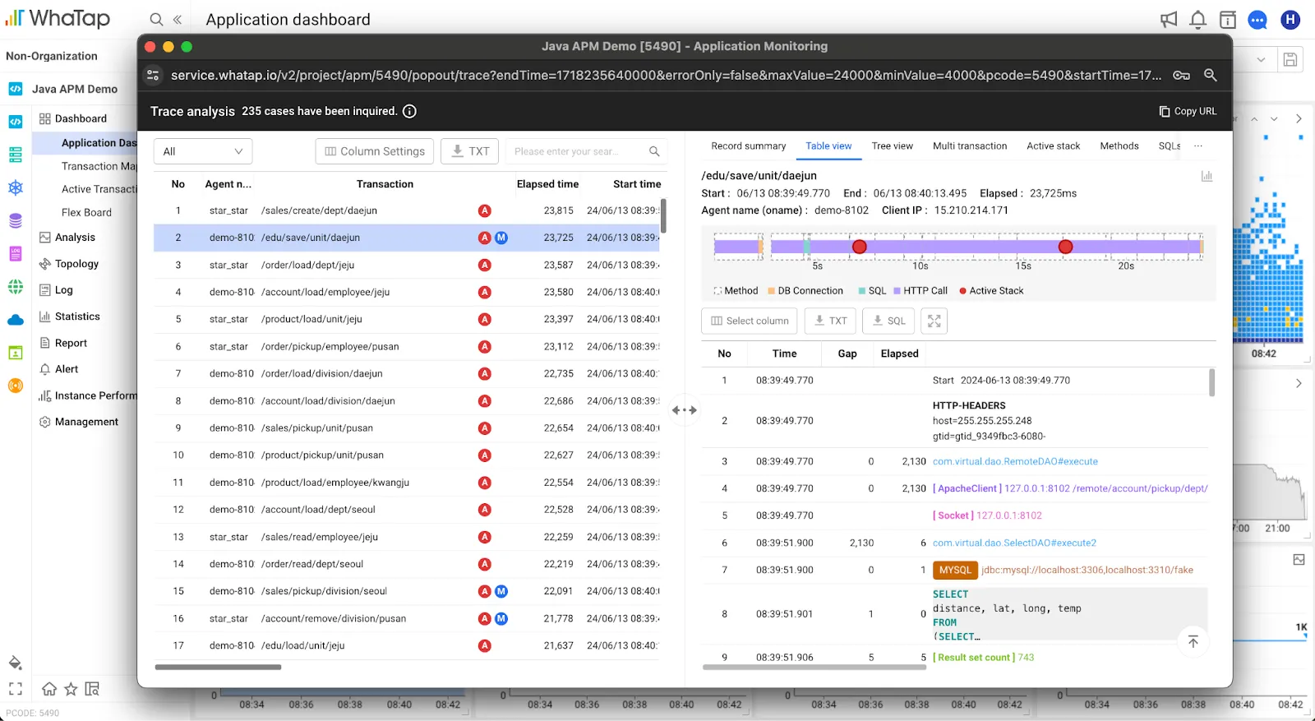Click the teal SQL segment on the timeline bar
This screenshot has width=1315, height=721.
pos(807,247)
